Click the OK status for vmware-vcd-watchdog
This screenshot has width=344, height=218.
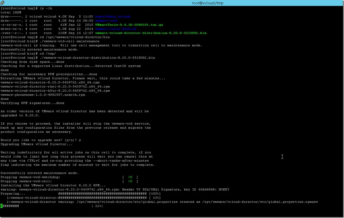point(130,177)
